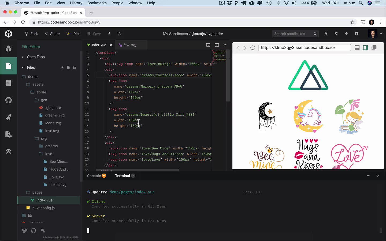Fork the current sandbox

[31, 34]
